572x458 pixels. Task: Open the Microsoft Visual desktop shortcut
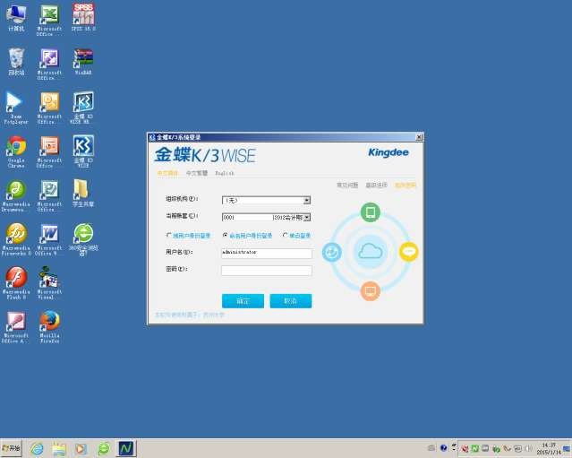pyautogui.click(x=49, y=283)
